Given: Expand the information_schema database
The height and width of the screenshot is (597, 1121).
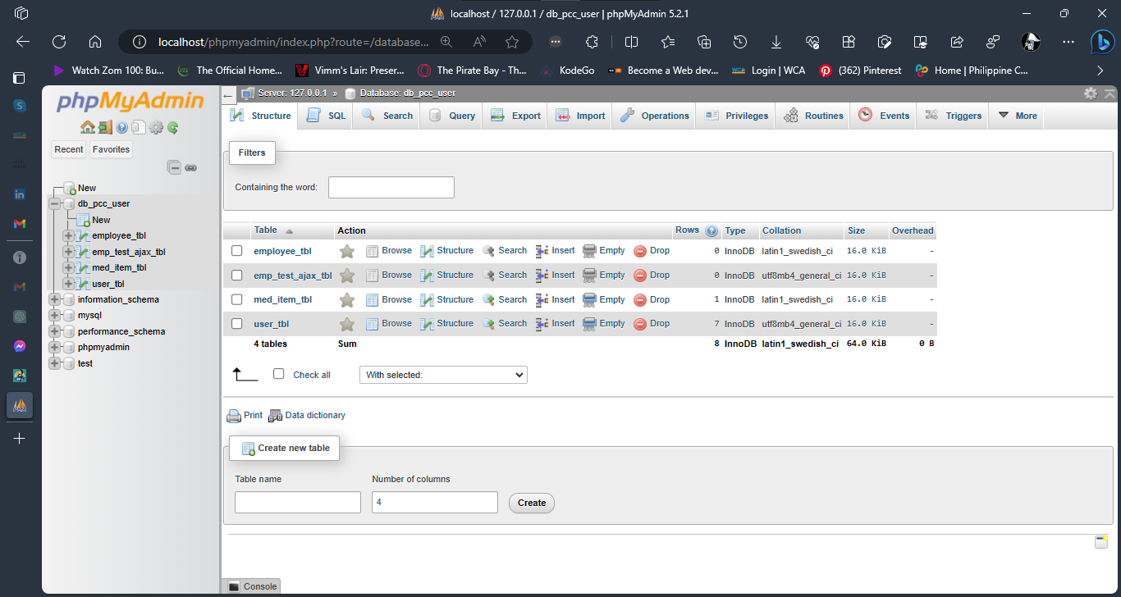Looking at the screenshot, I should (55, 299).
